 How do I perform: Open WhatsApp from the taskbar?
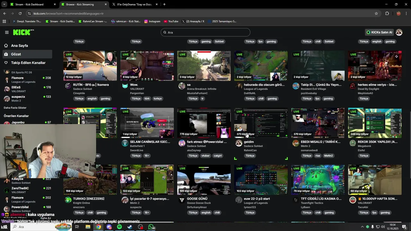coord(151,227)
